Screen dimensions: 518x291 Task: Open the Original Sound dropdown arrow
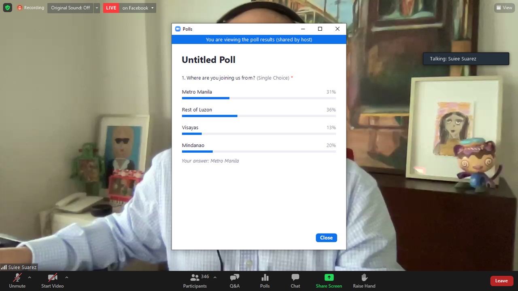pos(97,8)
